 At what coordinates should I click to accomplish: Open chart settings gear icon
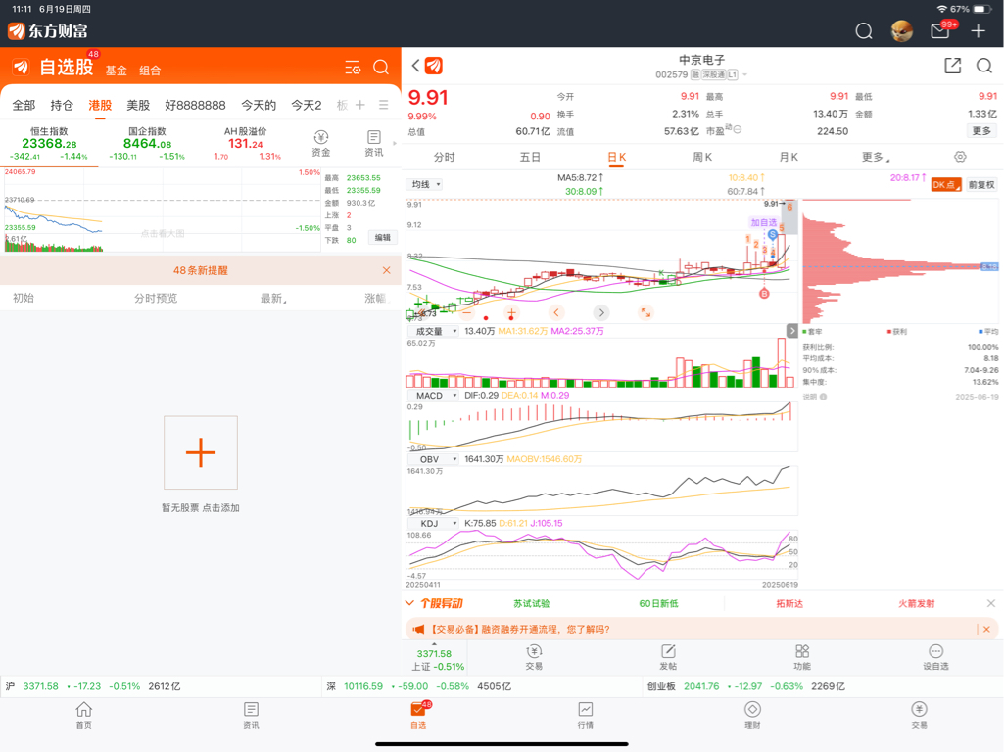click(960, 157)
